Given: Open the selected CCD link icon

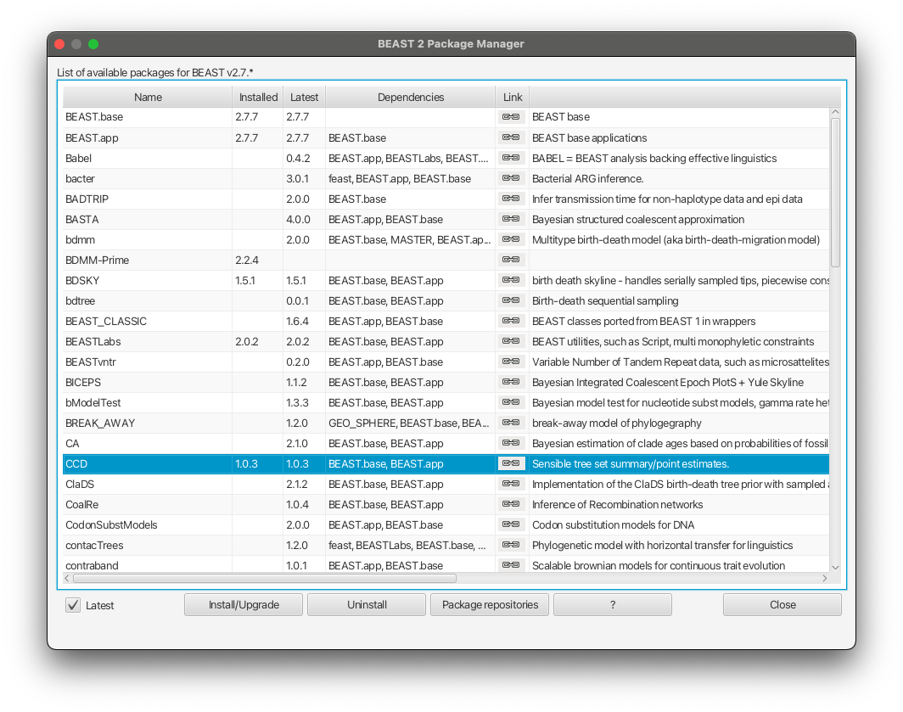Looking at the screenshot, I should point(511,463).
